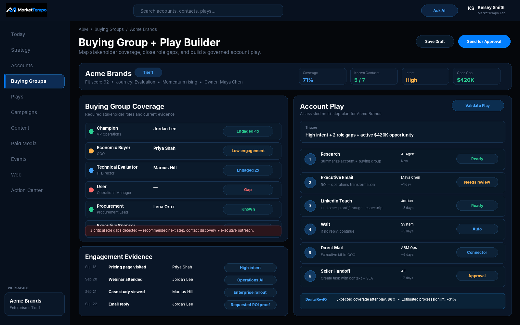Image resolution: width=520 pixels, height=325 pixels.
Task: Click the MarketTempo logo
Action: point(26,10)
